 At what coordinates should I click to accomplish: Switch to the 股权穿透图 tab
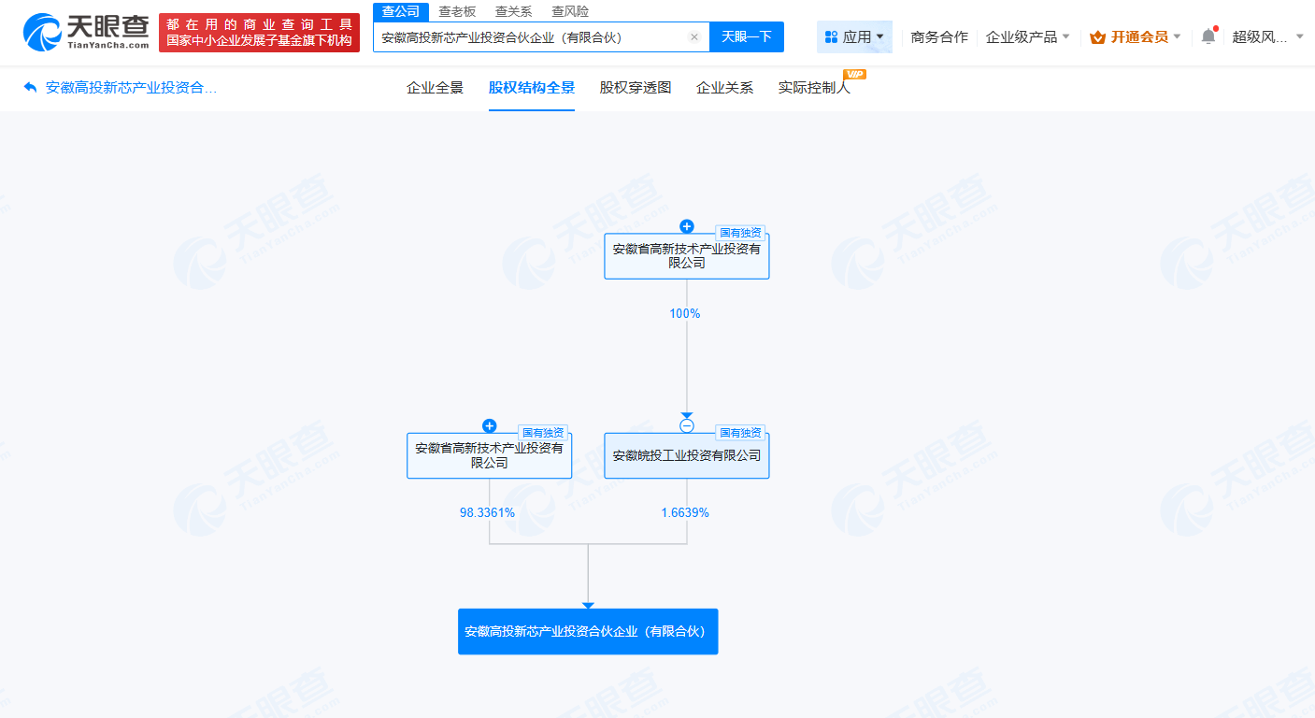(x=634, y=87)
